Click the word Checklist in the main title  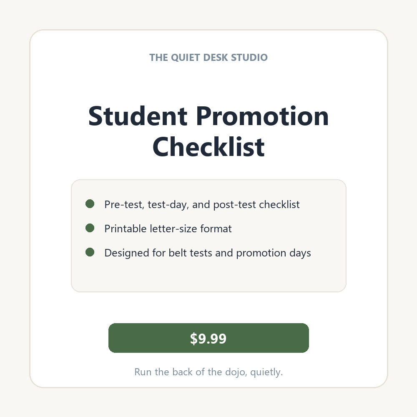(x=208, y=147)
